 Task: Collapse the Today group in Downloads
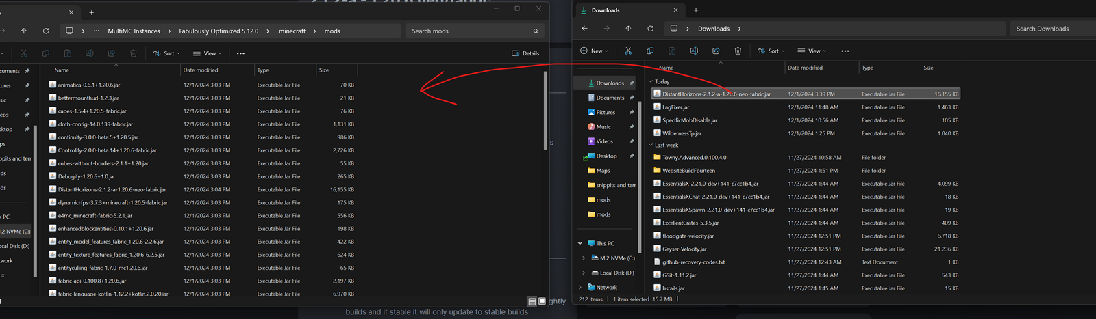[651, 81]
